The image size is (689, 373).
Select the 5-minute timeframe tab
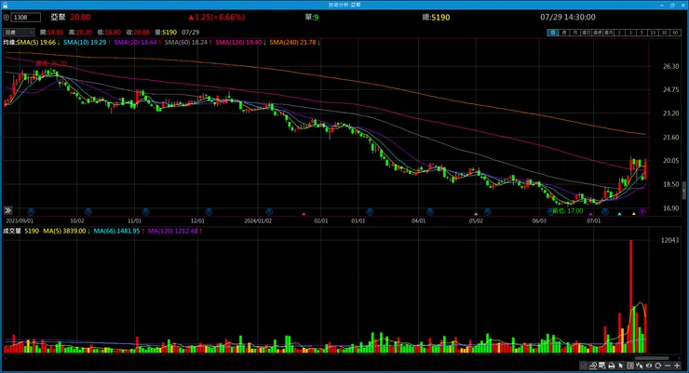pos(642,33)
